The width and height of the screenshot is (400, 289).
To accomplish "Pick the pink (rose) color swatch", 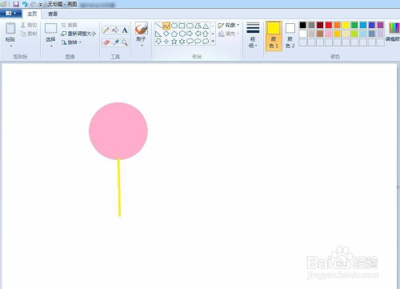I will pos(329,34).
